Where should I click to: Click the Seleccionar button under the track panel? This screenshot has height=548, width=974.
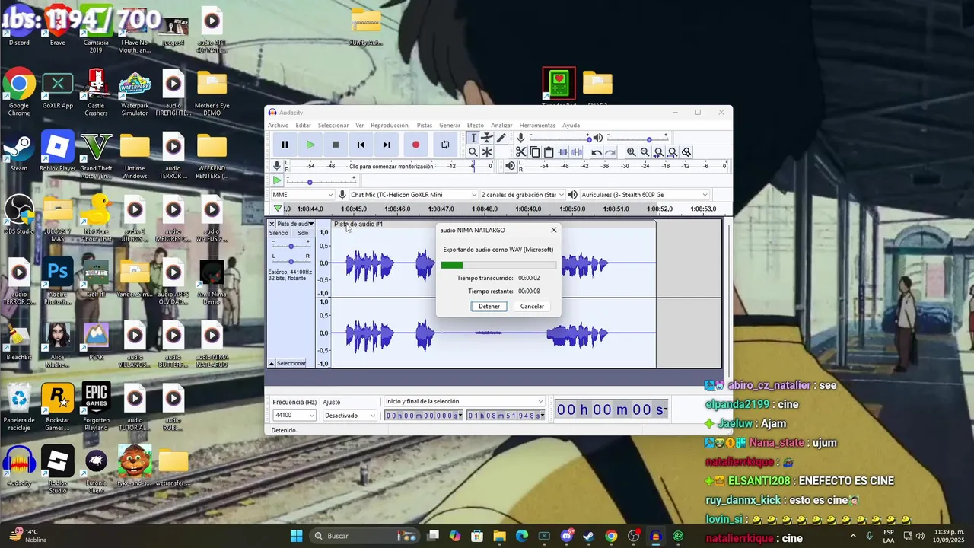(291, 363)
